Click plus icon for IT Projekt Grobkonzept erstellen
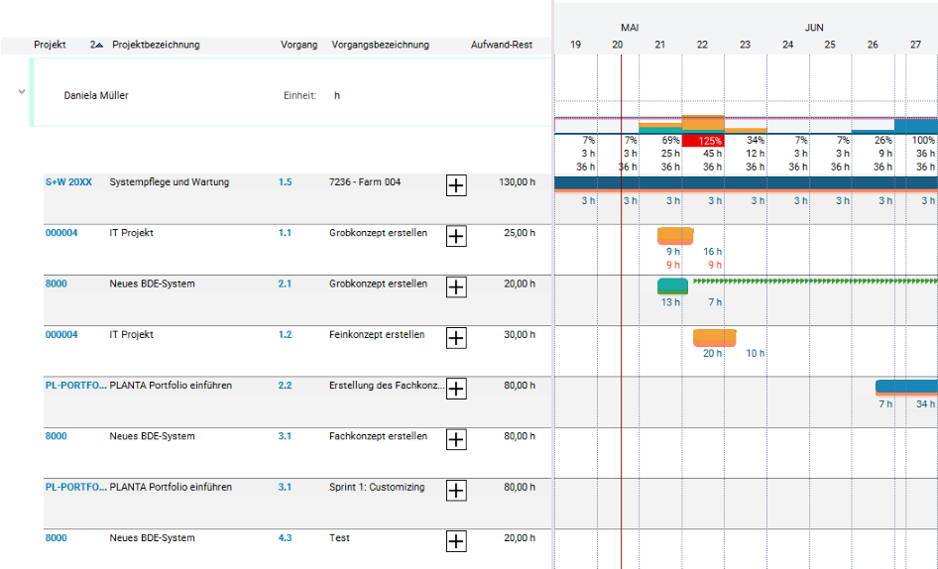This screenshot has width=938, height=569. click(x=456, y=236)
